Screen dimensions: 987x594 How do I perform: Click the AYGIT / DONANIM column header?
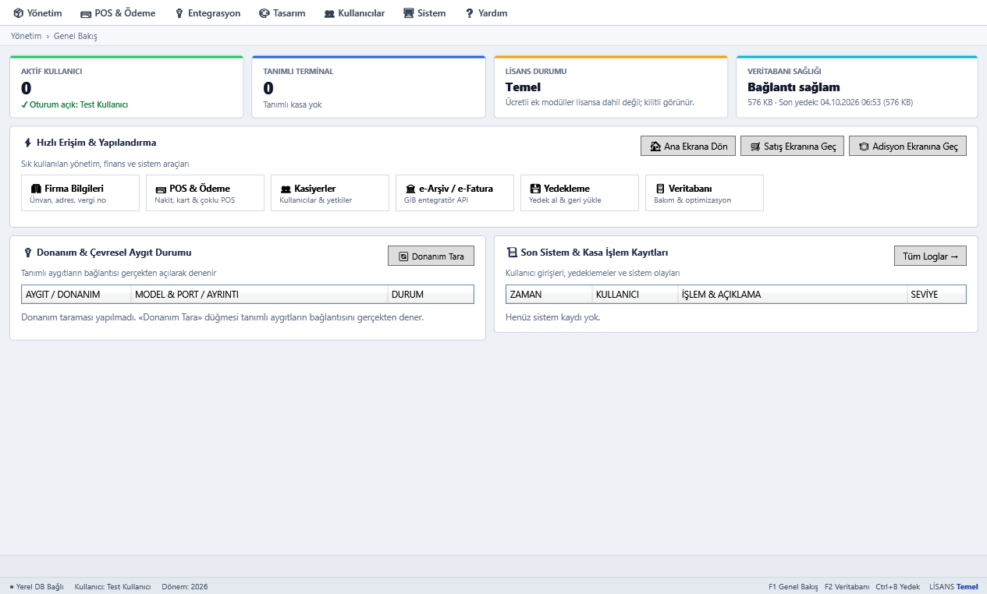[x=76, y=295]
